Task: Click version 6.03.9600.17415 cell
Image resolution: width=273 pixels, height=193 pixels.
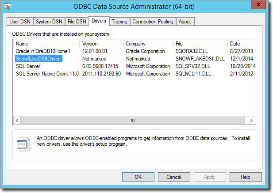Action: (100, 66)
